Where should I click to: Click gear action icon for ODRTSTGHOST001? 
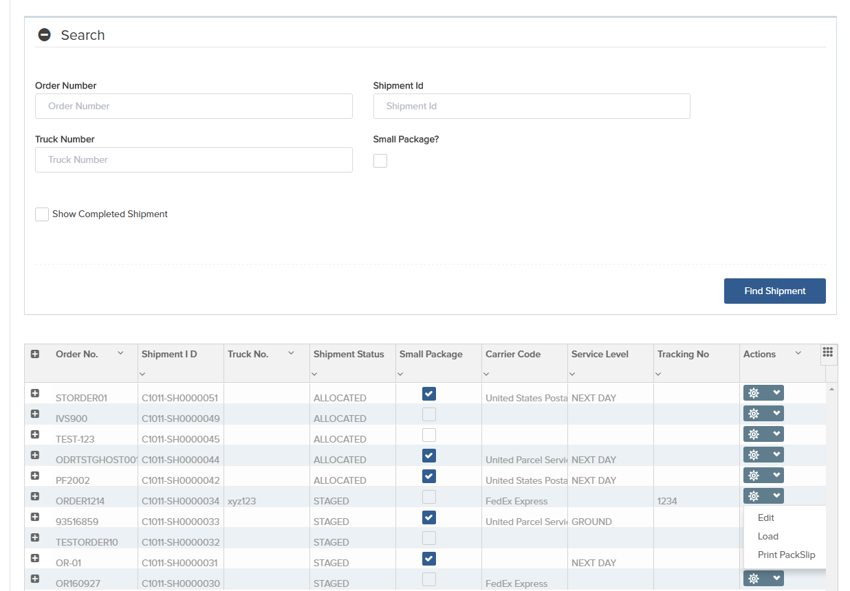coord(754,455)
